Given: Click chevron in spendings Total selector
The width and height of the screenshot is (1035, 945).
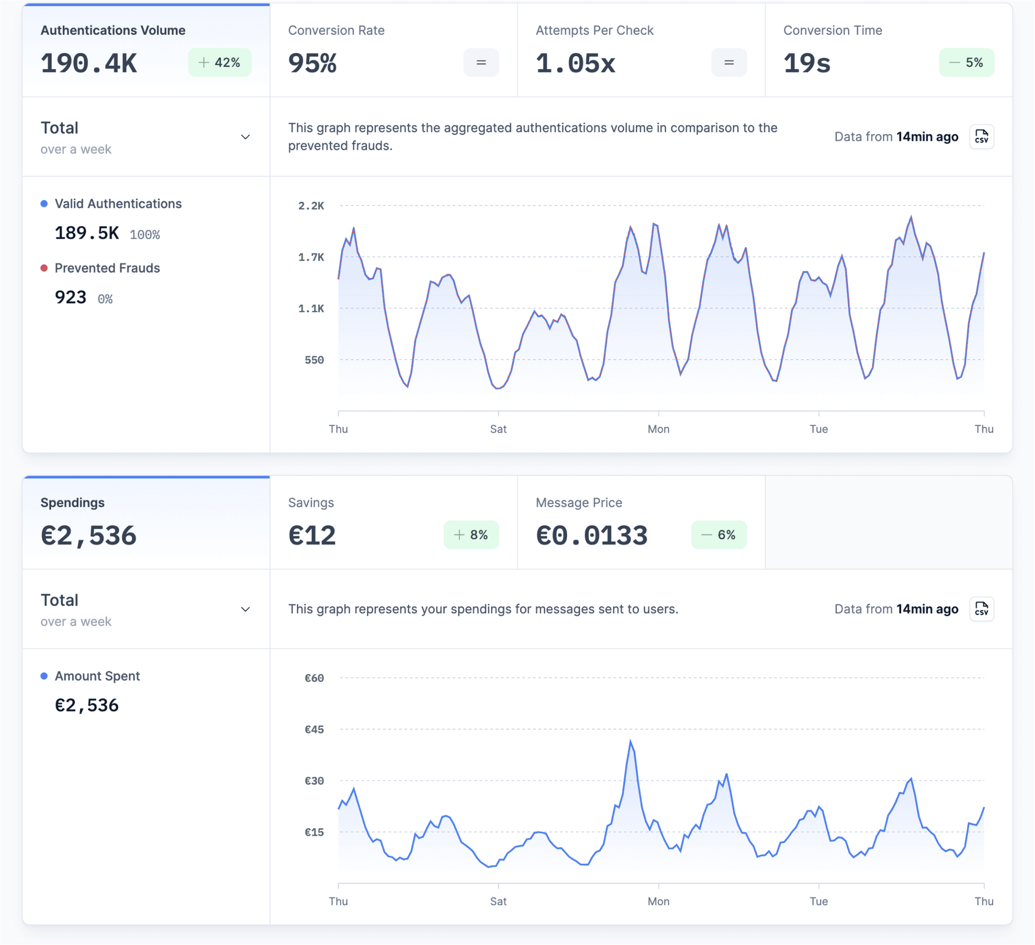Looking at the screenshot, I should click(x=246, y=610).
